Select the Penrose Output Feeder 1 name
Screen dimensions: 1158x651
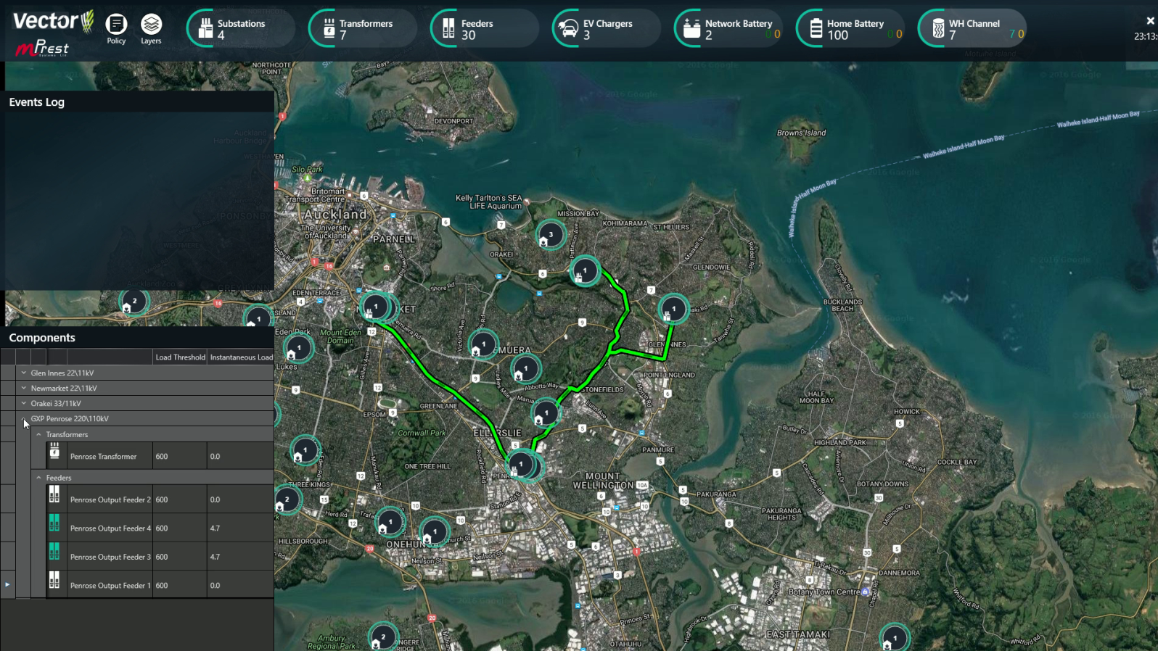tap(110, 585)
